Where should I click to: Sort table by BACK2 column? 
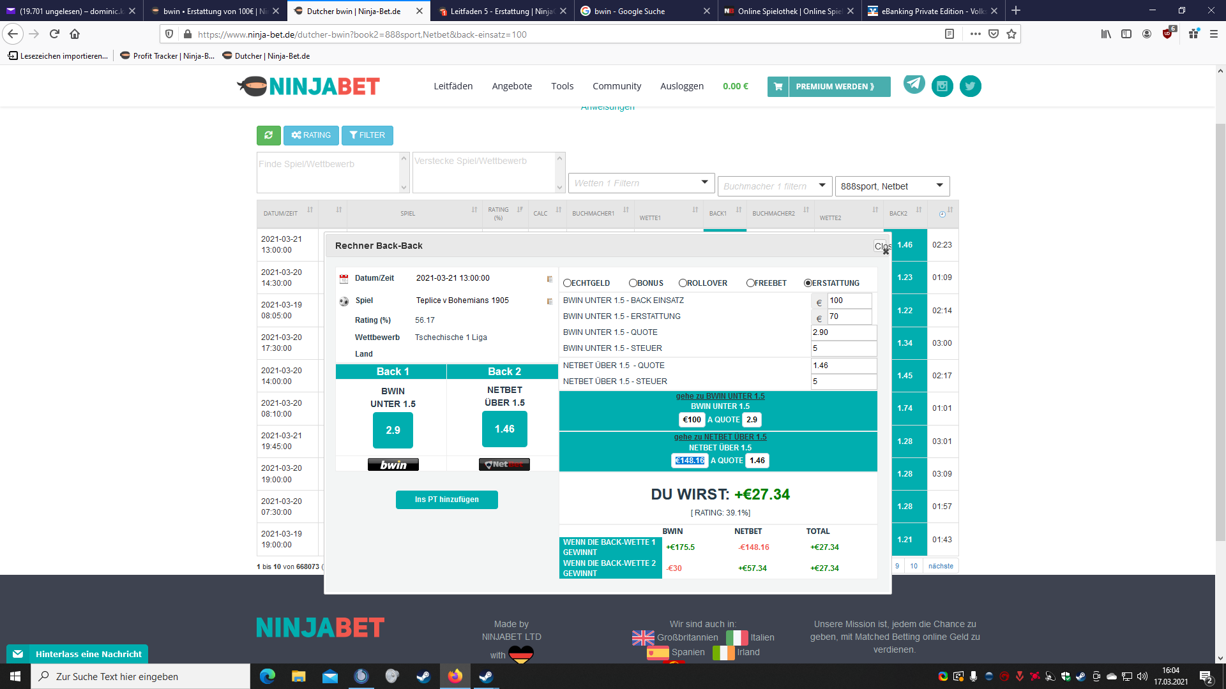[x=905, y=214]
